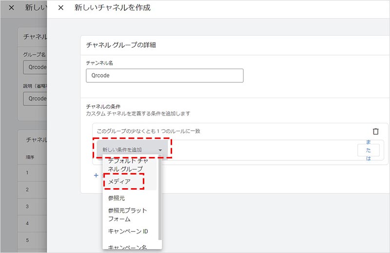Delete the condition group with trash icon
The height and width of the screenshot is (253, 390).
375,131
